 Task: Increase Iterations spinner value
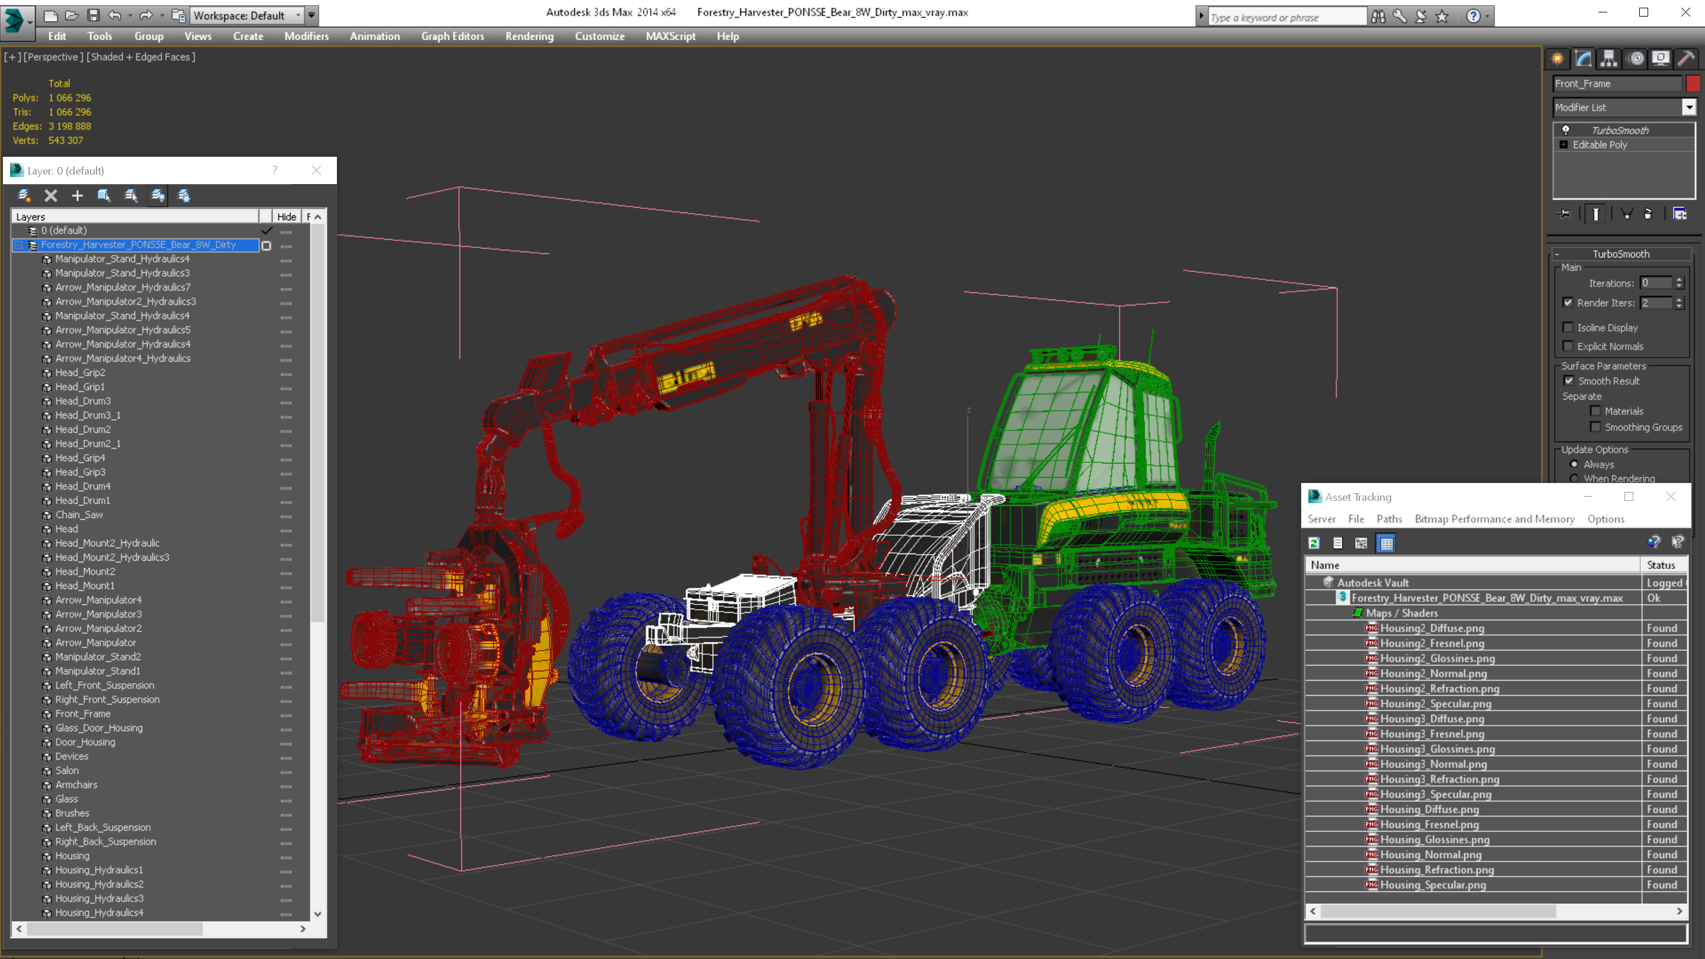click(x=1678, y=279)
